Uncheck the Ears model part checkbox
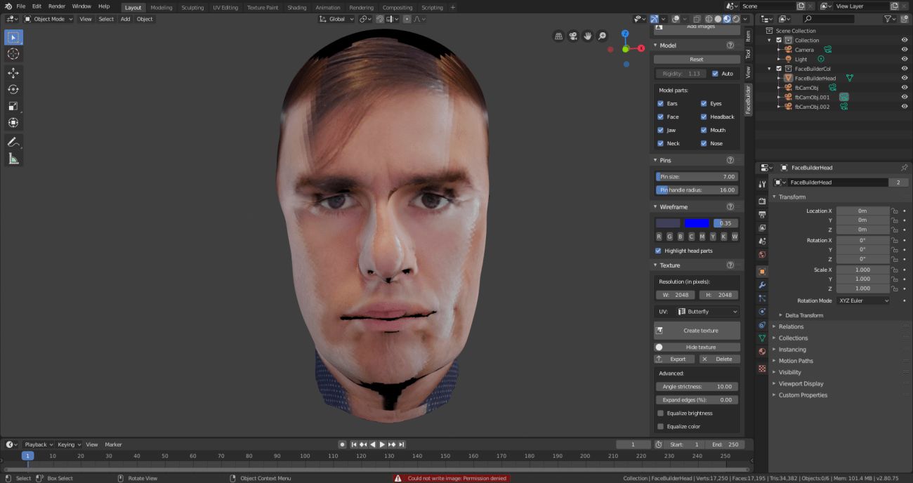The width and height of the screenshot is (913, 483). point(660,104)
